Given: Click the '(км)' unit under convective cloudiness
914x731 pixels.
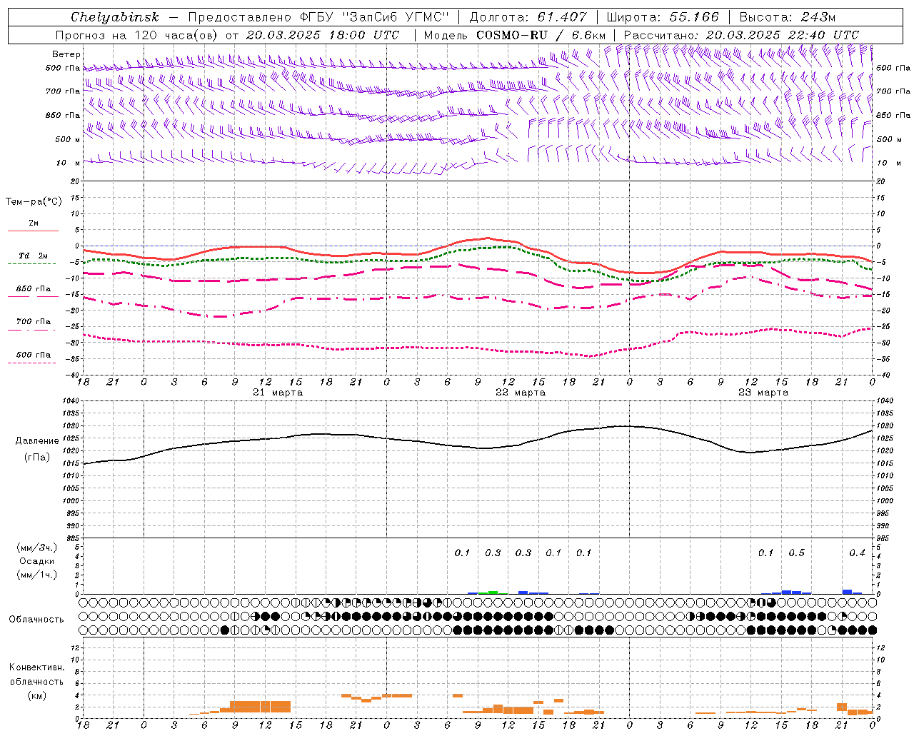Looking at the screenshot, I should [36, 695].
